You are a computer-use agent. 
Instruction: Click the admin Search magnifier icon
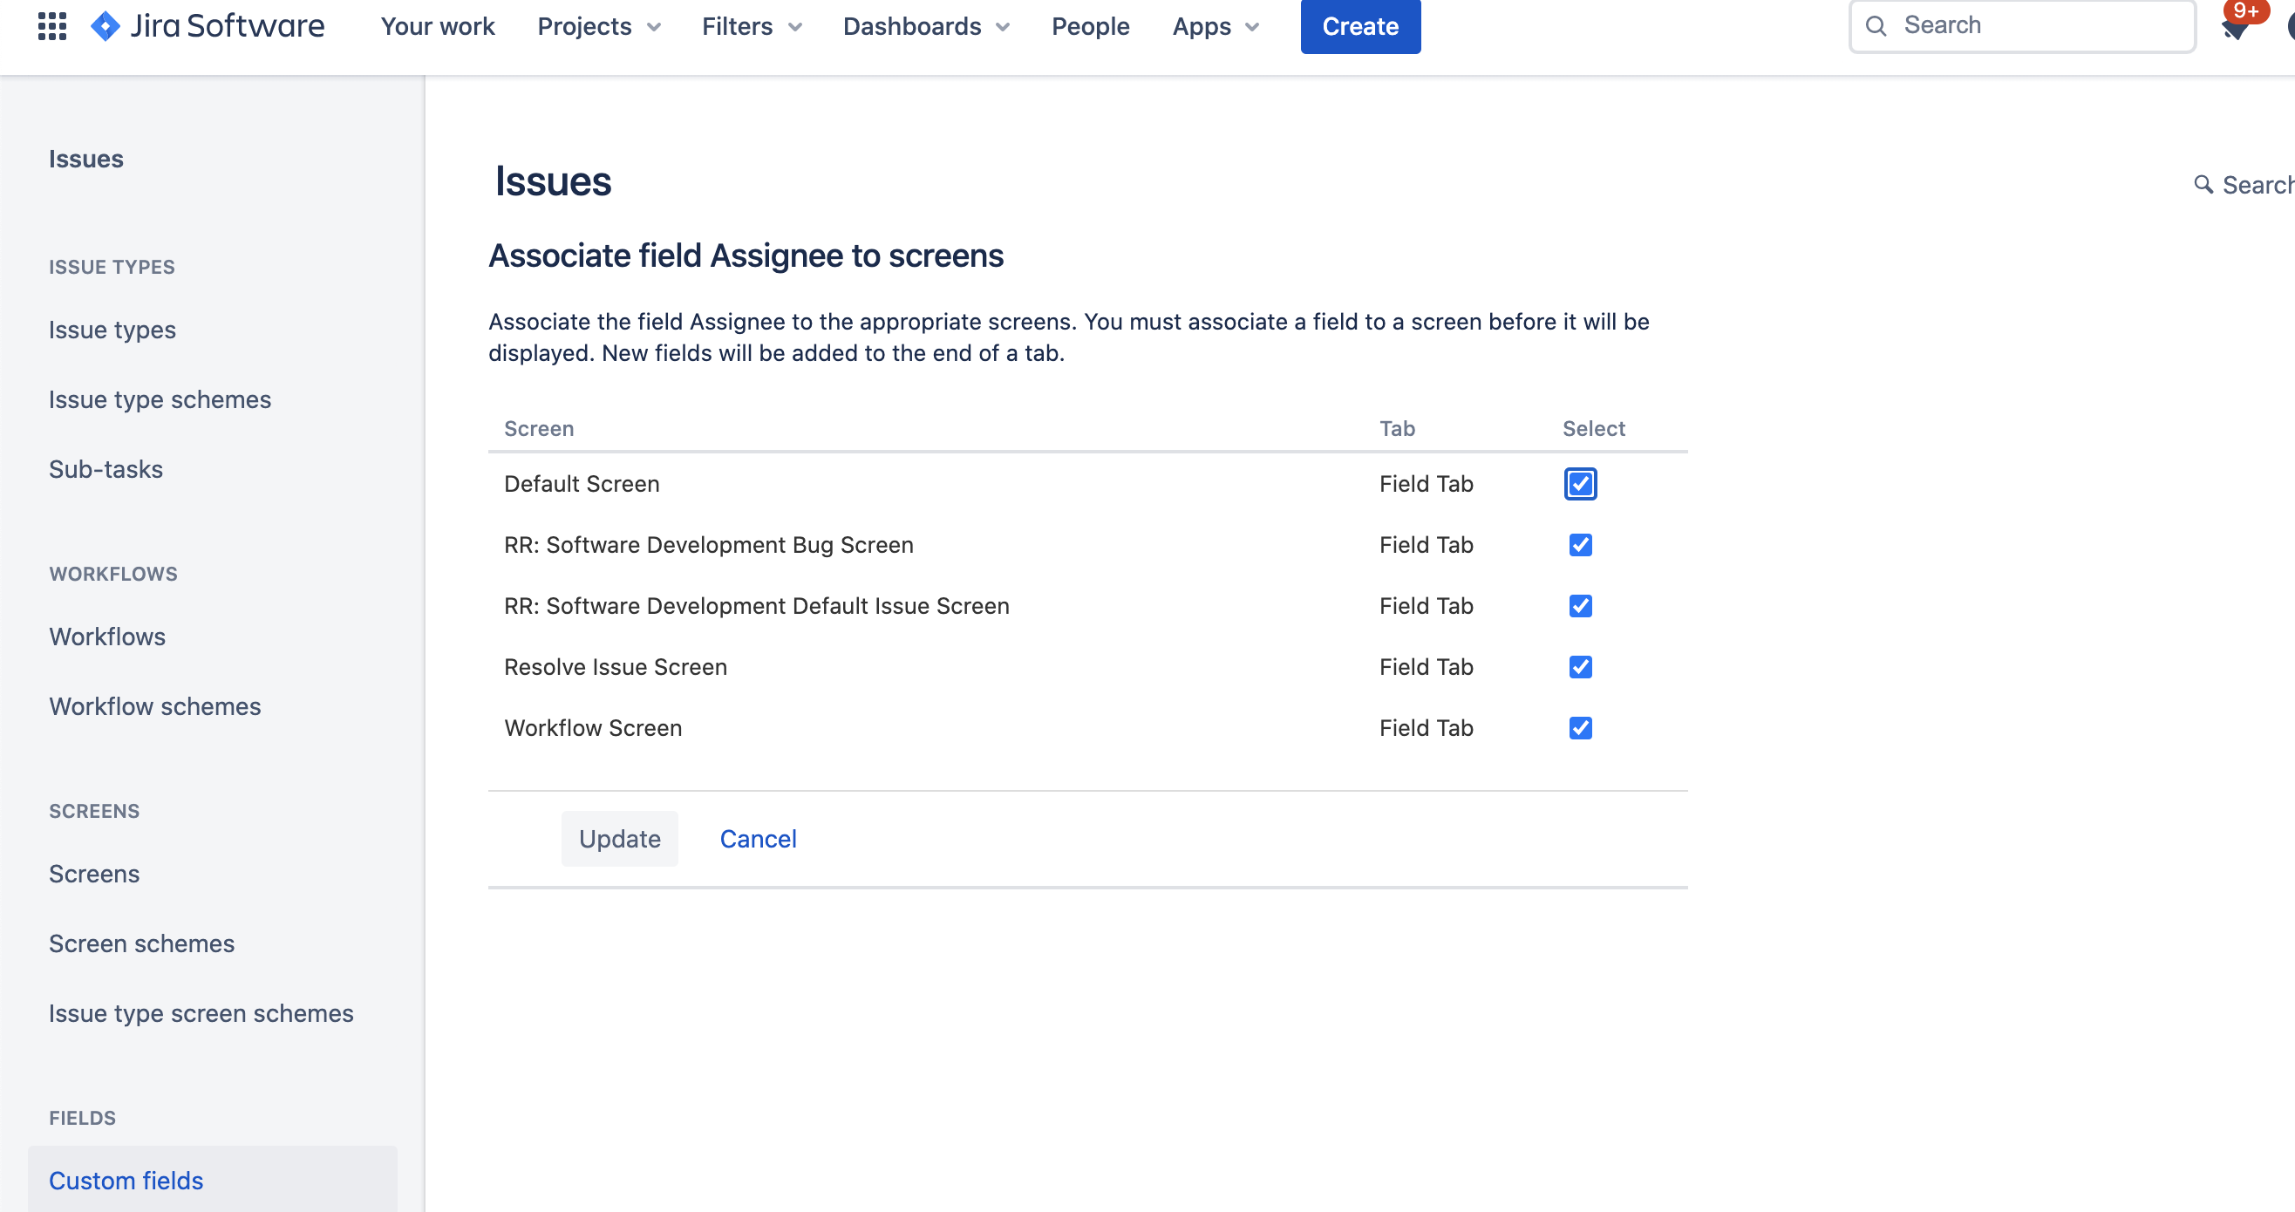(x=2203, y=185)
